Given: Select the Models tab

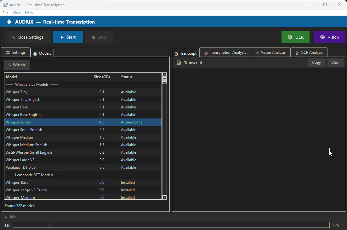Looking at the screenshot, I should (42, 53).
